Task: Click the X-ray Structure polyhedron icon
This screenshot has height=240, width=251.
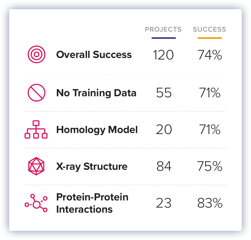Action: (x=36, y=166)
